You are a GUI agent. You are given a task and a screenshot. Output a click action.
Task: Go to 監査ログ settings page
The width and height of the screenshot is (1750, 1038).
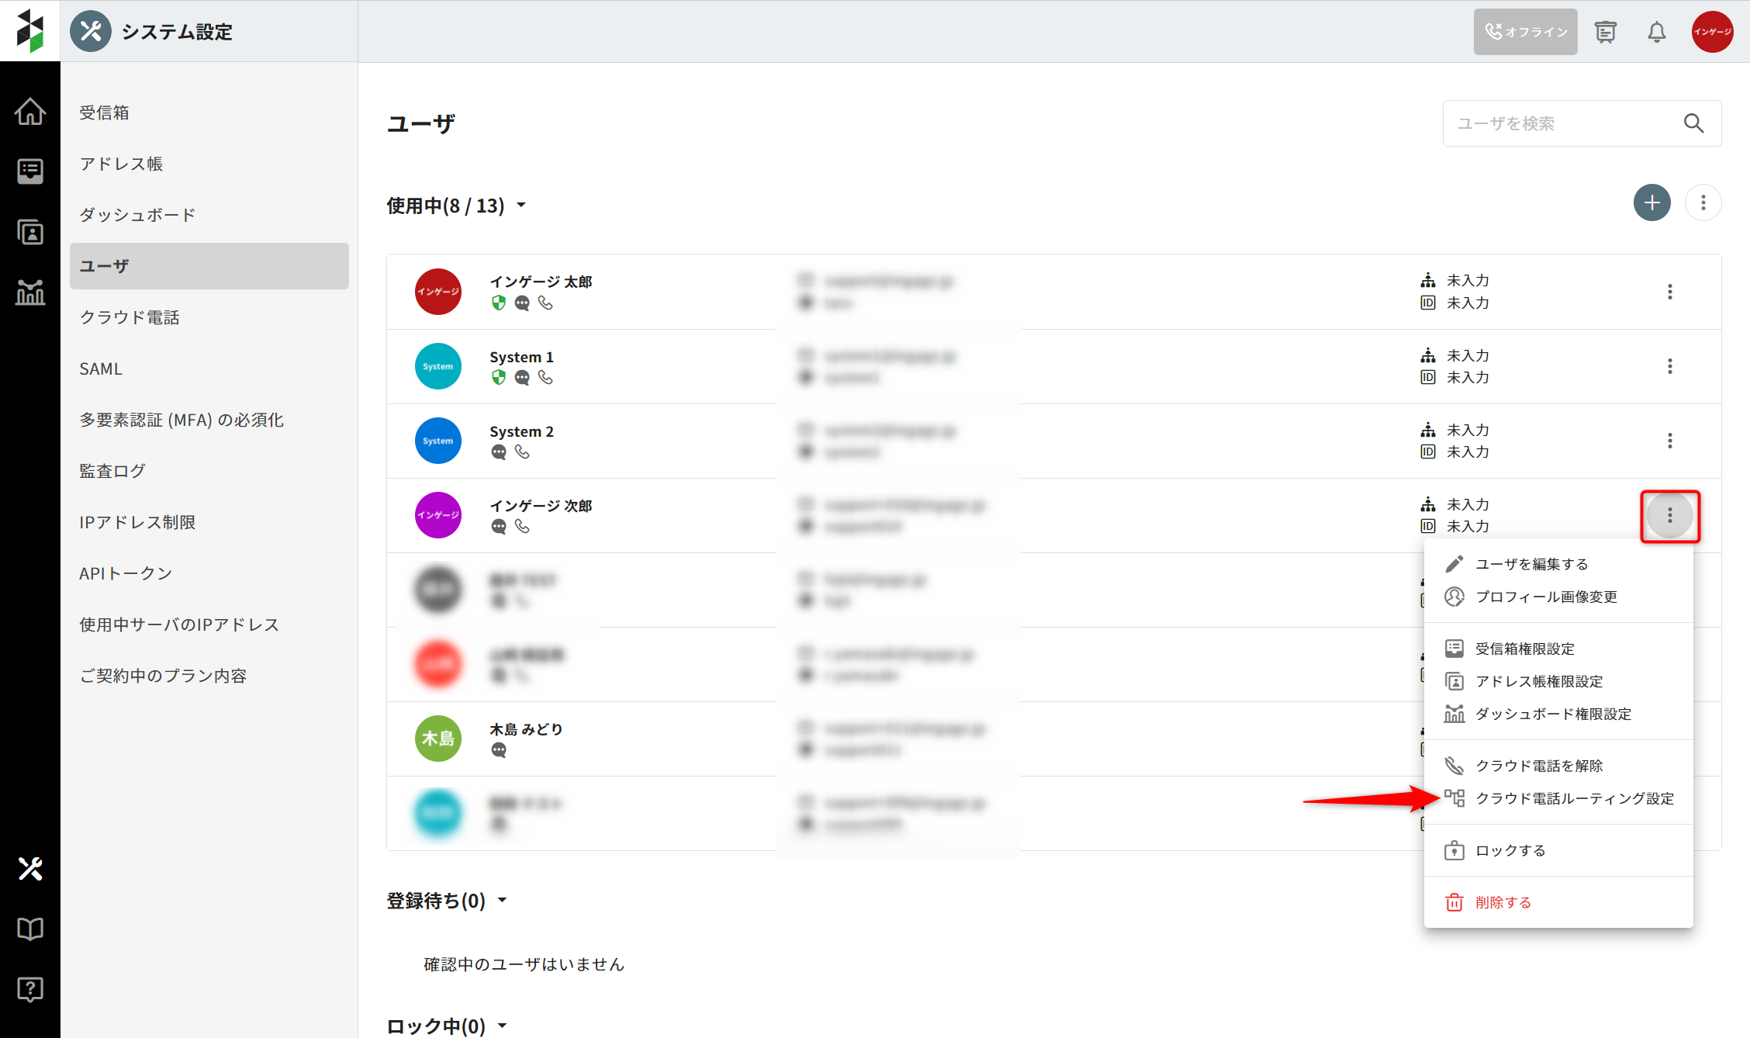(112, 471)
